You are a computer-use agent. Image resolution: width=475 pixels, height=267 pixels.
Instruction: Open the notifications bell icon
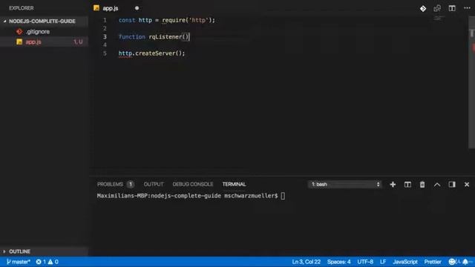pyautogui.click(x=465, y=262)
